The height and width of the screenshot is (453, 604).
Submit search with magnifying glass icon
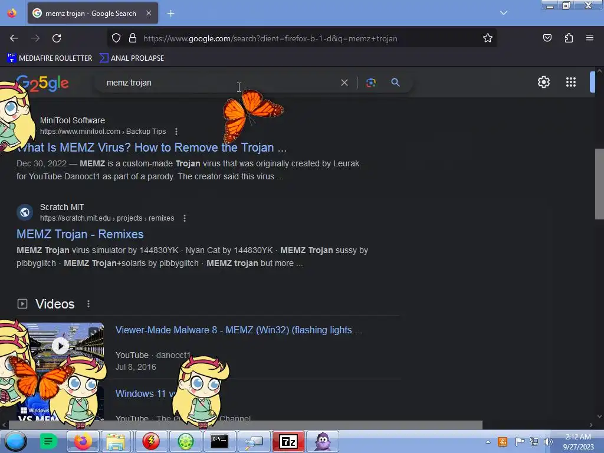(x=395, y=83)
